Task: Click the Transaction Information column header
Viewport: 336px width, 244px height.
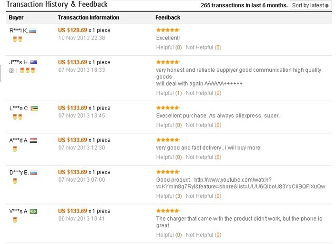Action: 88,18
